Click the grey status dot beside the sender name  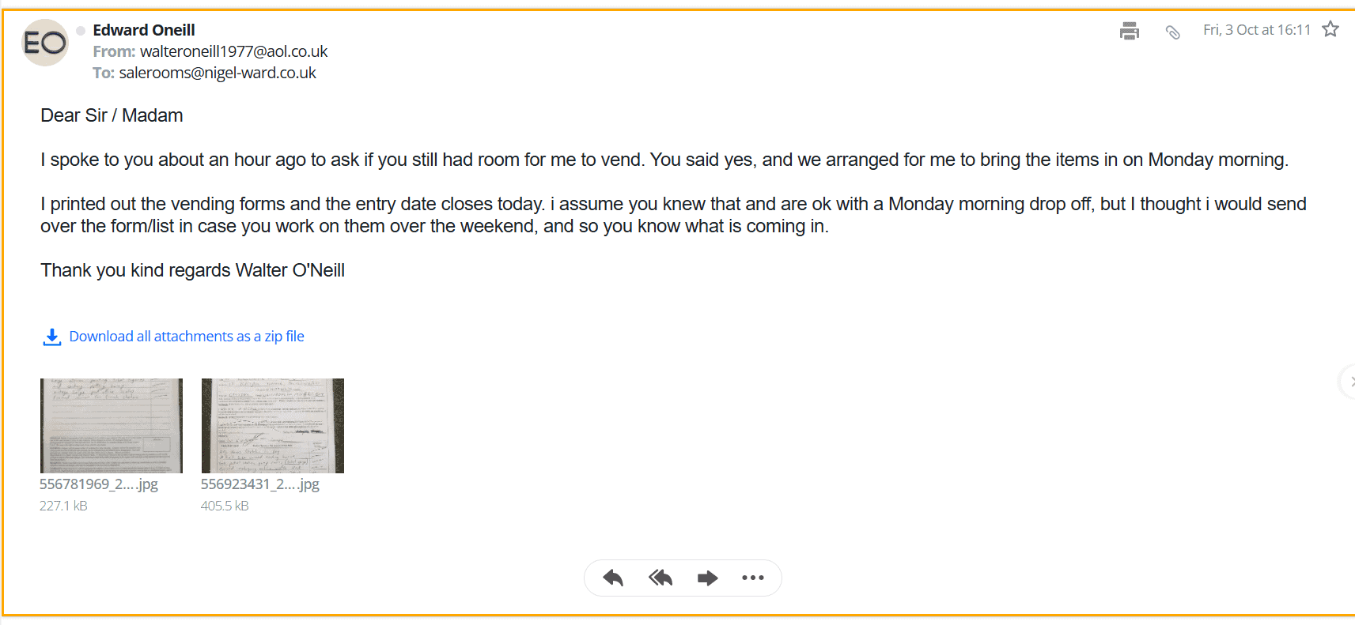pyautogui.click(x=81, y=30)
